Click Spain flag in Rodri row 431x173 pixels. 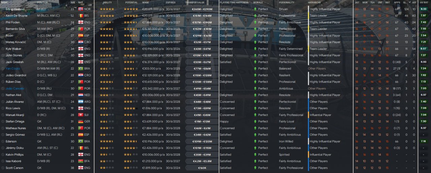(x=80, y=36)
